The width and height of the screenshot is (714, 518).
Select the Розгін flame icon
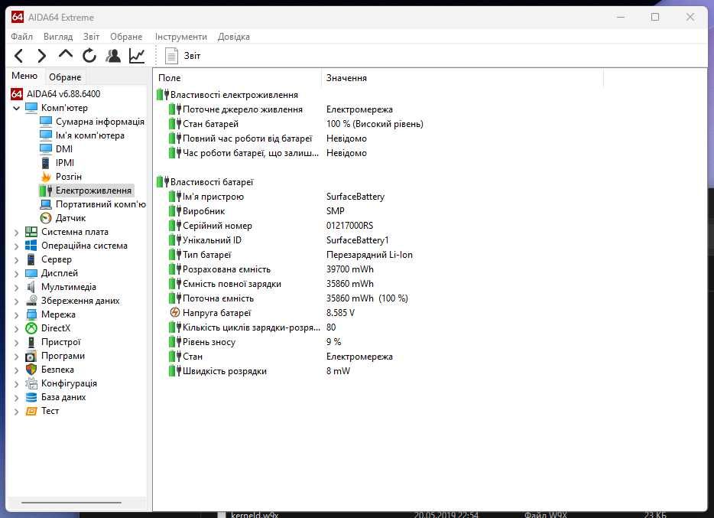click(x=46, y=176)
